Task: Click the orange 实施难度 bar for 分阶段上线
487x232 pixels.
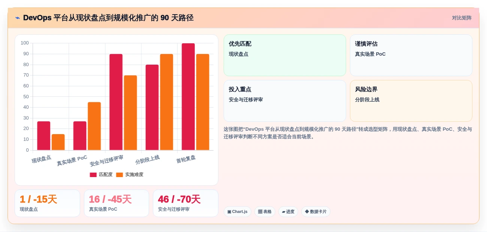Action: (167, 102)
